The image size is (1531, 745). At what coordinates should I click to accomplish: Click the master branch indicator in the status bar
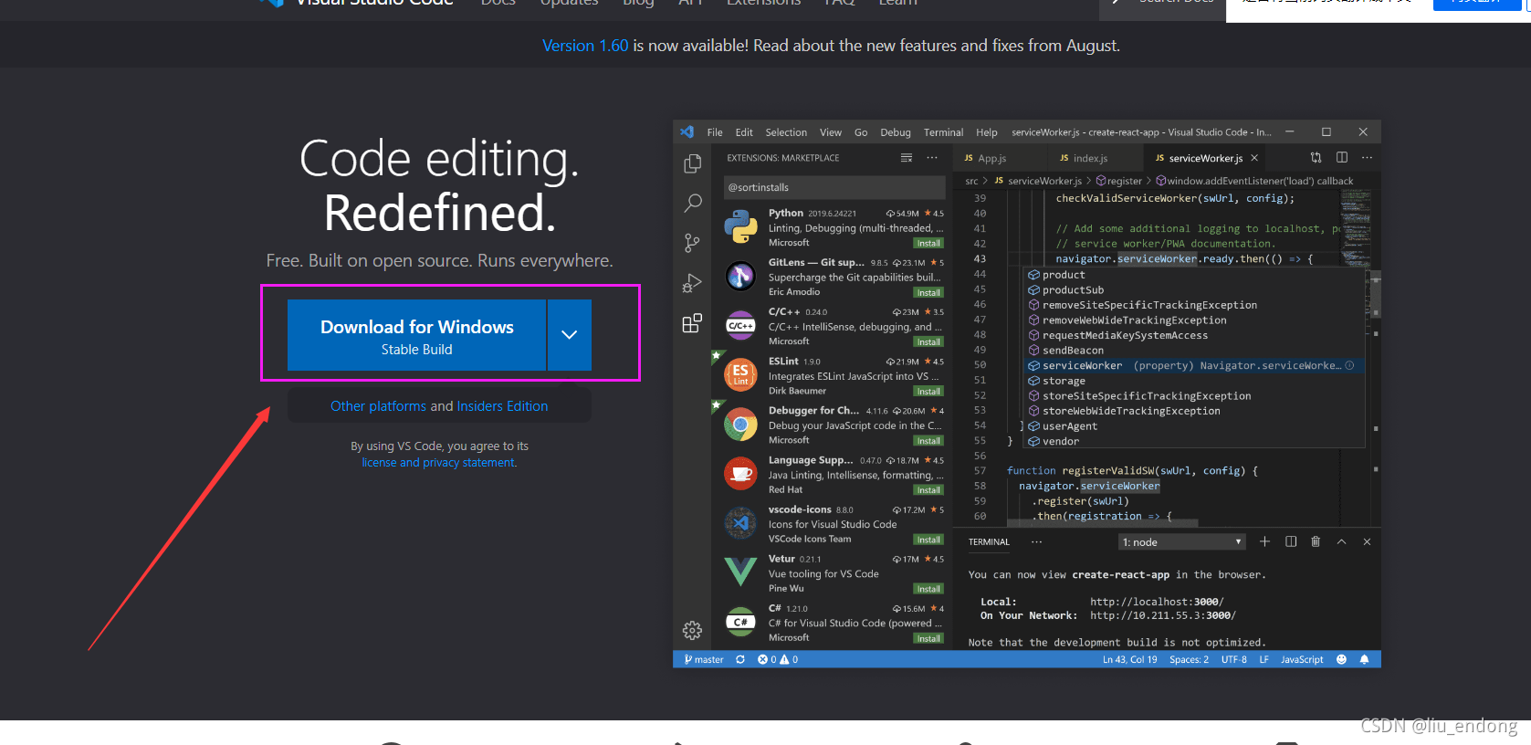pyautogui.click(x=704, y=659)
